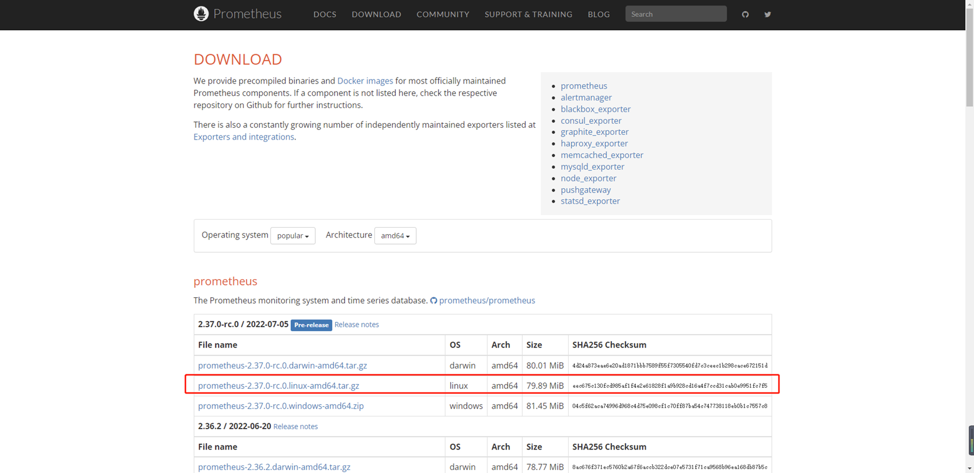Open the DOCS menu item

325,15
